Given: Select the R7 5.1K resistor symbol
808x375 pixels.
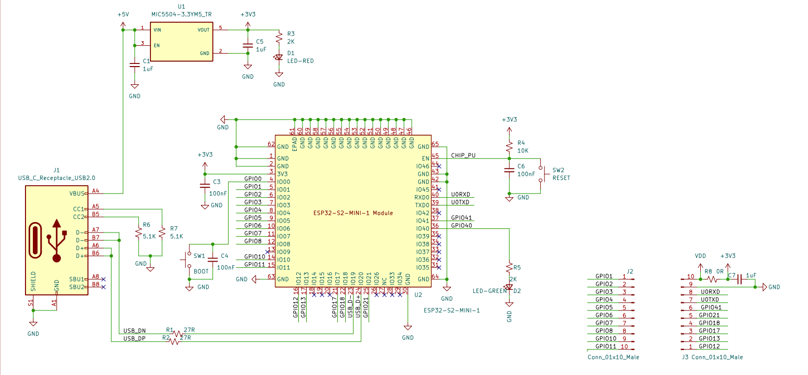Looking at the screenshot, I should 162,231.
